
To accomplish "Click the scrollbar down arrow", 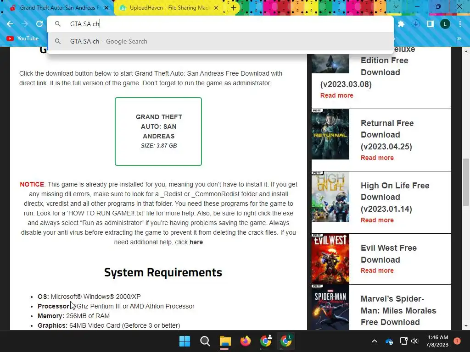I will point(466,326).
